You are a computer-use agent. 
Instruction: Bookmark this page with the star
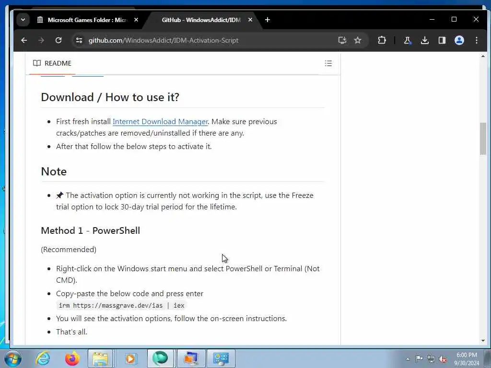358,40
